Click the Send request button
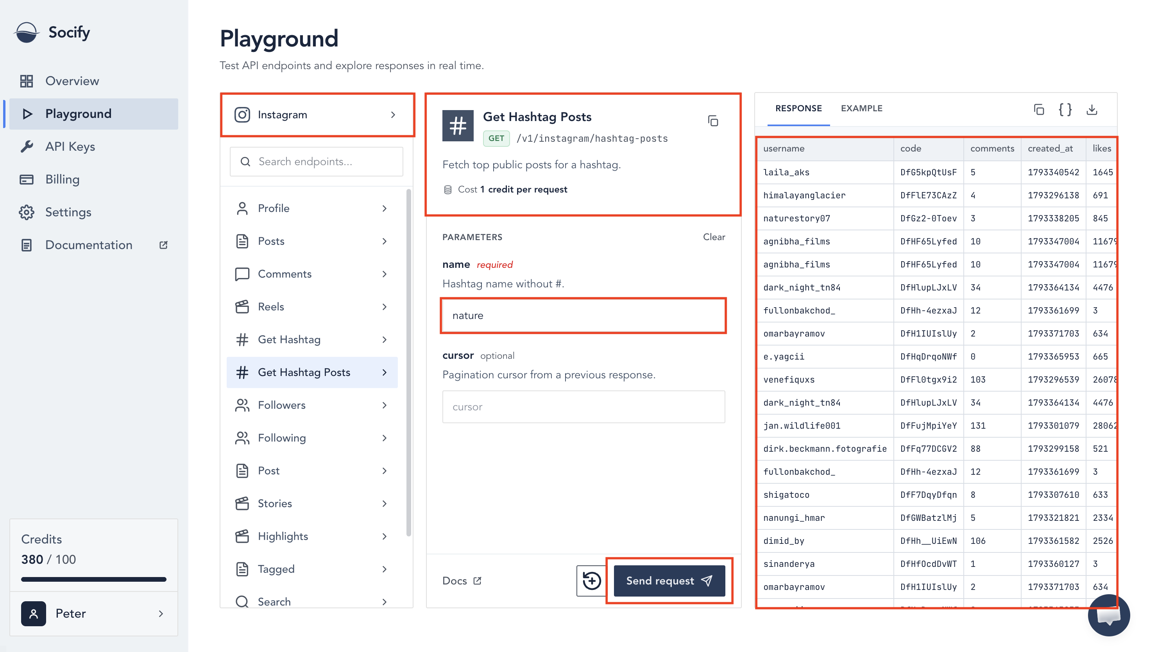 tap(669, 581)
